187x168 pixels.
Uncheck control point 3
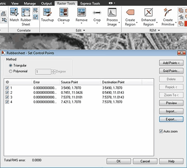click(7, 97)
